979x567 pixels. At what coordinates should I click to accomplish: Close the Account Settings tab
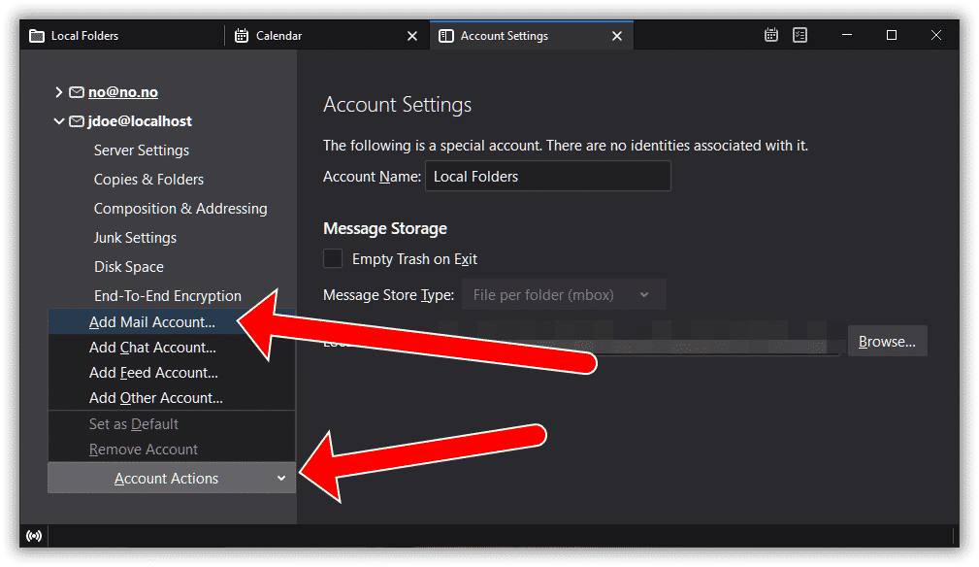[617, 36]
